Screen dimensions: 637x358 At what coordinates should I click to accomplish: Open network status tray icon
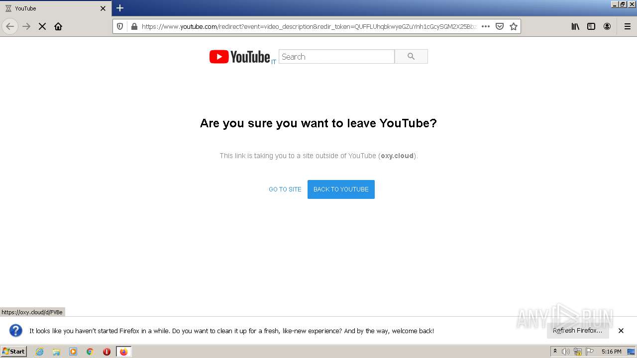(578, 352)
